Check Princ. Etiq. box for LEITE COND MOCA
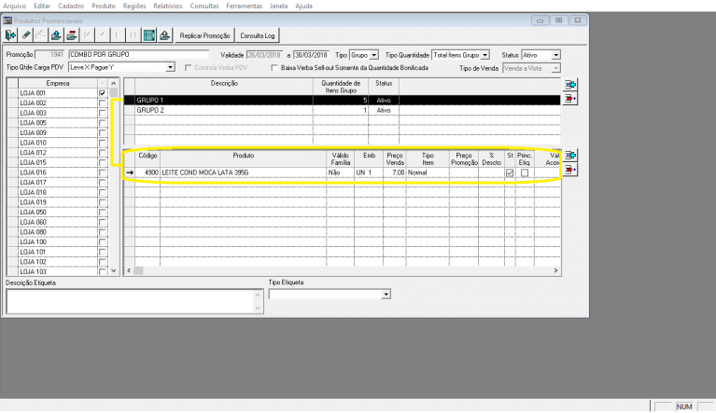This screenshot has height=413, width=716. 525,172
